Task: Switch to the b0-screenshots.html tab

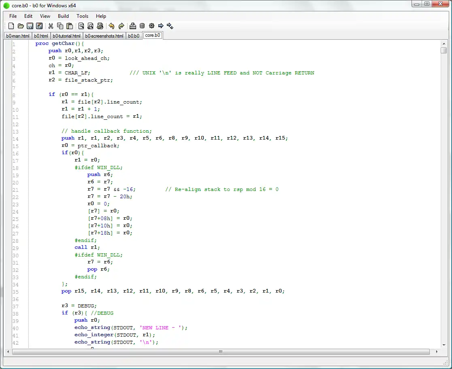Action: (104, 36)
